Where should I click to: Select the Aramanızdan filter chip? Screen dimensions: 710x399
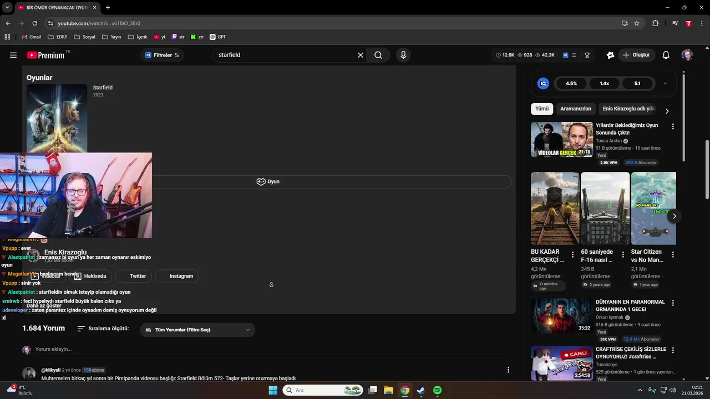[x=576, y=109]
